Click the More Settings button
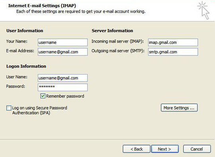 pyautogui.click(x=179, y=108)
